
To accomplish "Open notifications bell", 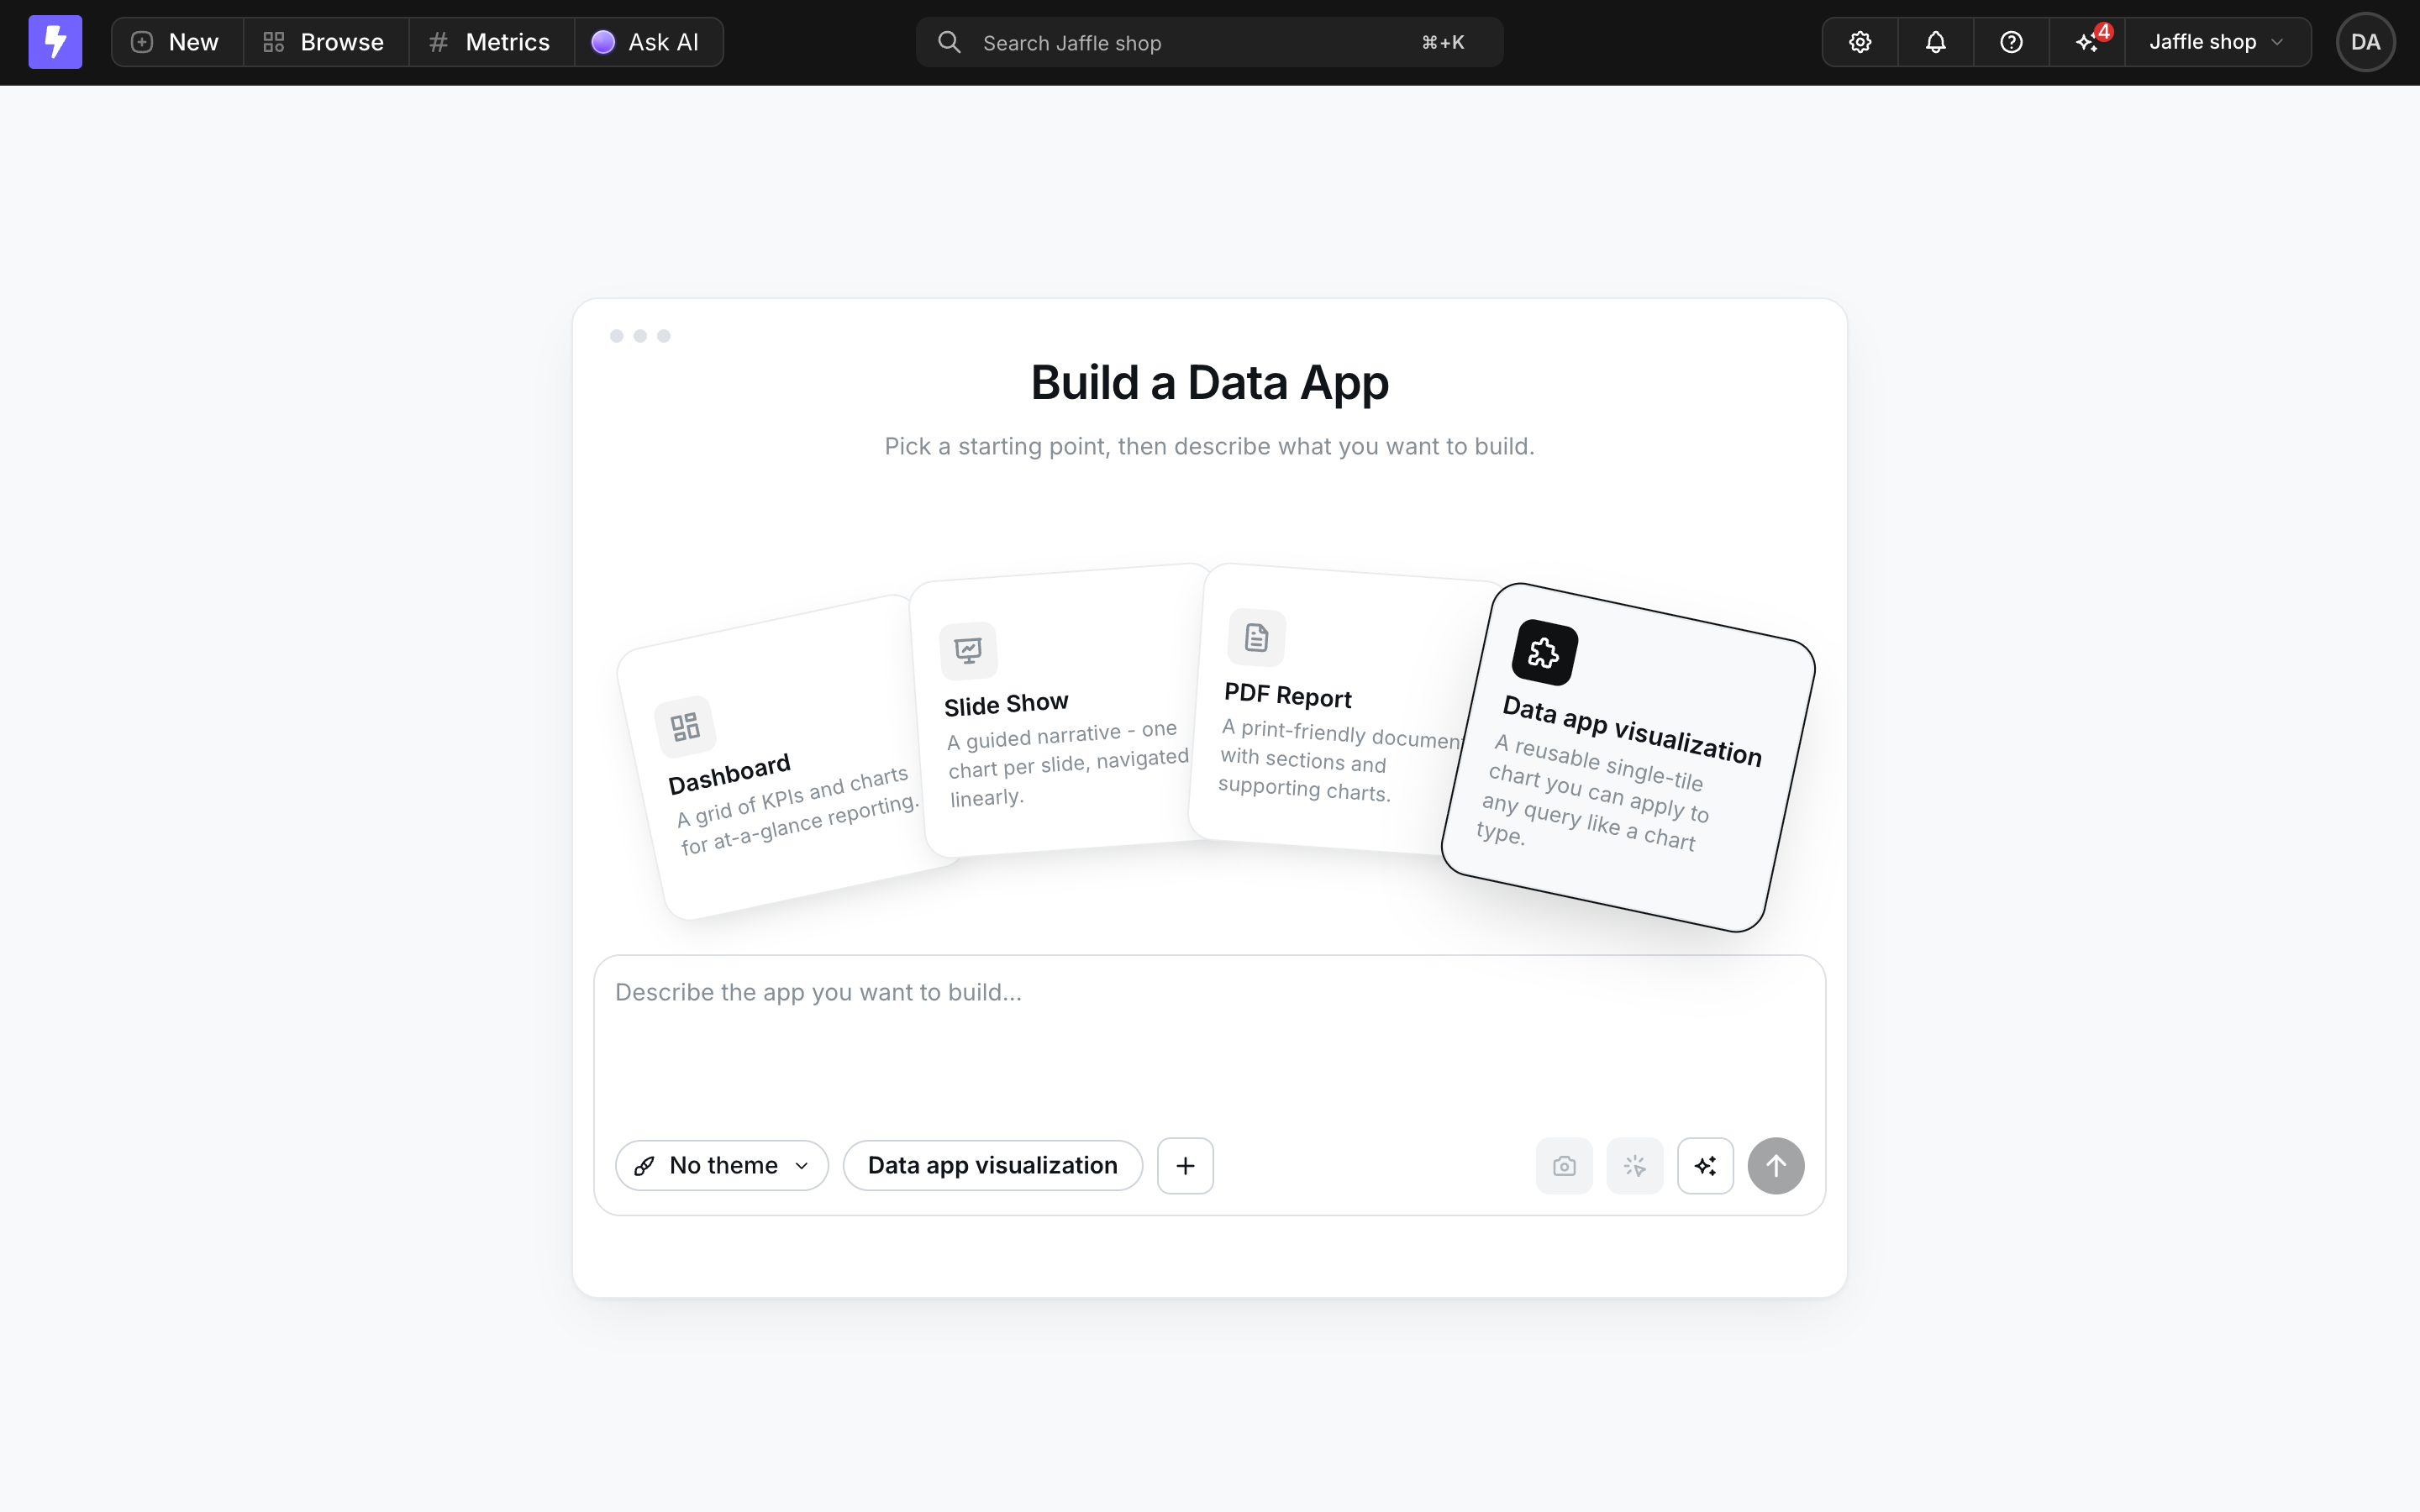I will (1936, 42).
